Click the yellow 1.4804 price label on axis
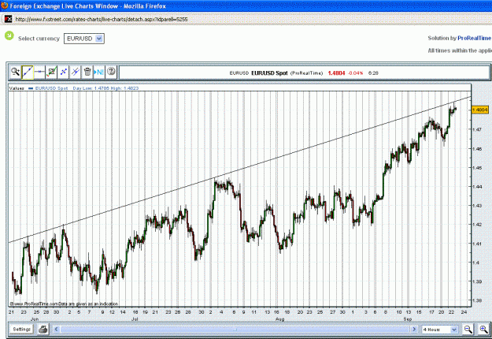Image resolution: width=492 pixels, height=339 pixels. (479, 110)
